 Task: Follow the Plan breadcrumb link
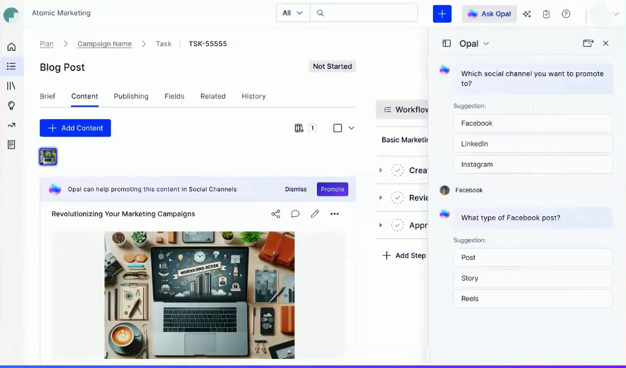click(x=47, y=44)
